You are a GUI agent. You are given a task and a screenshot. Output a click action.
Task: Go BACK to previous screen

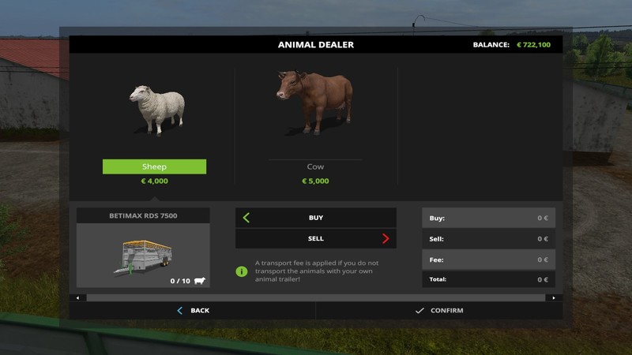point(193,310)
